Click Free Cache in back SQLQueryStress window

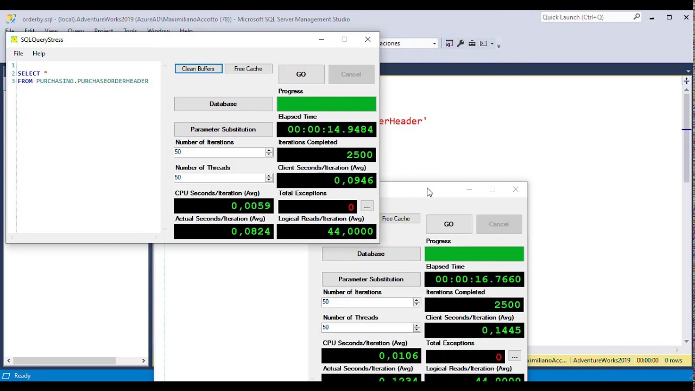pos(400,218)
